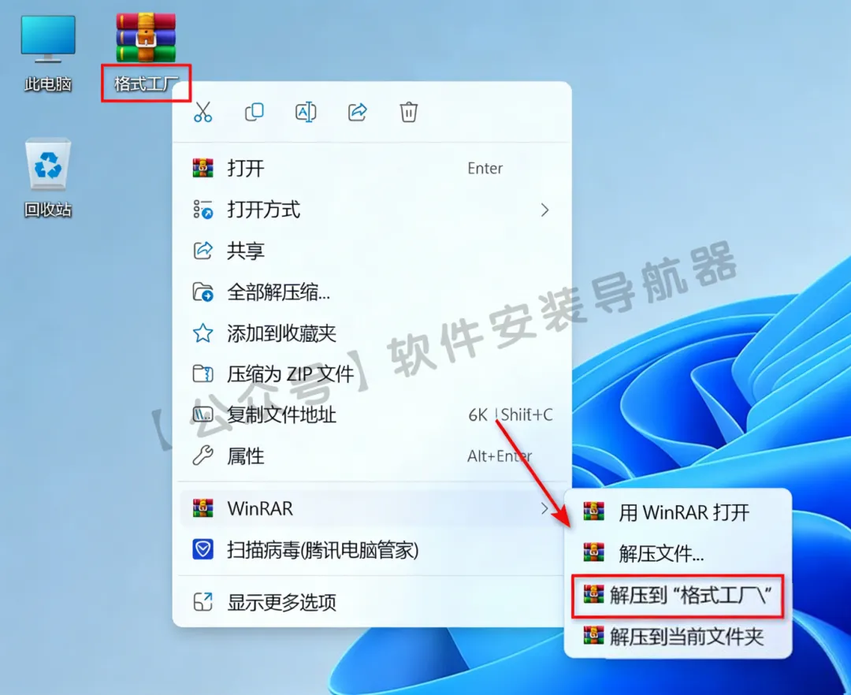Choose 解压到 "格式工厂\" in WinRAR submenu
The height and width of the screenshot is (695, 851).
(678, 595)
